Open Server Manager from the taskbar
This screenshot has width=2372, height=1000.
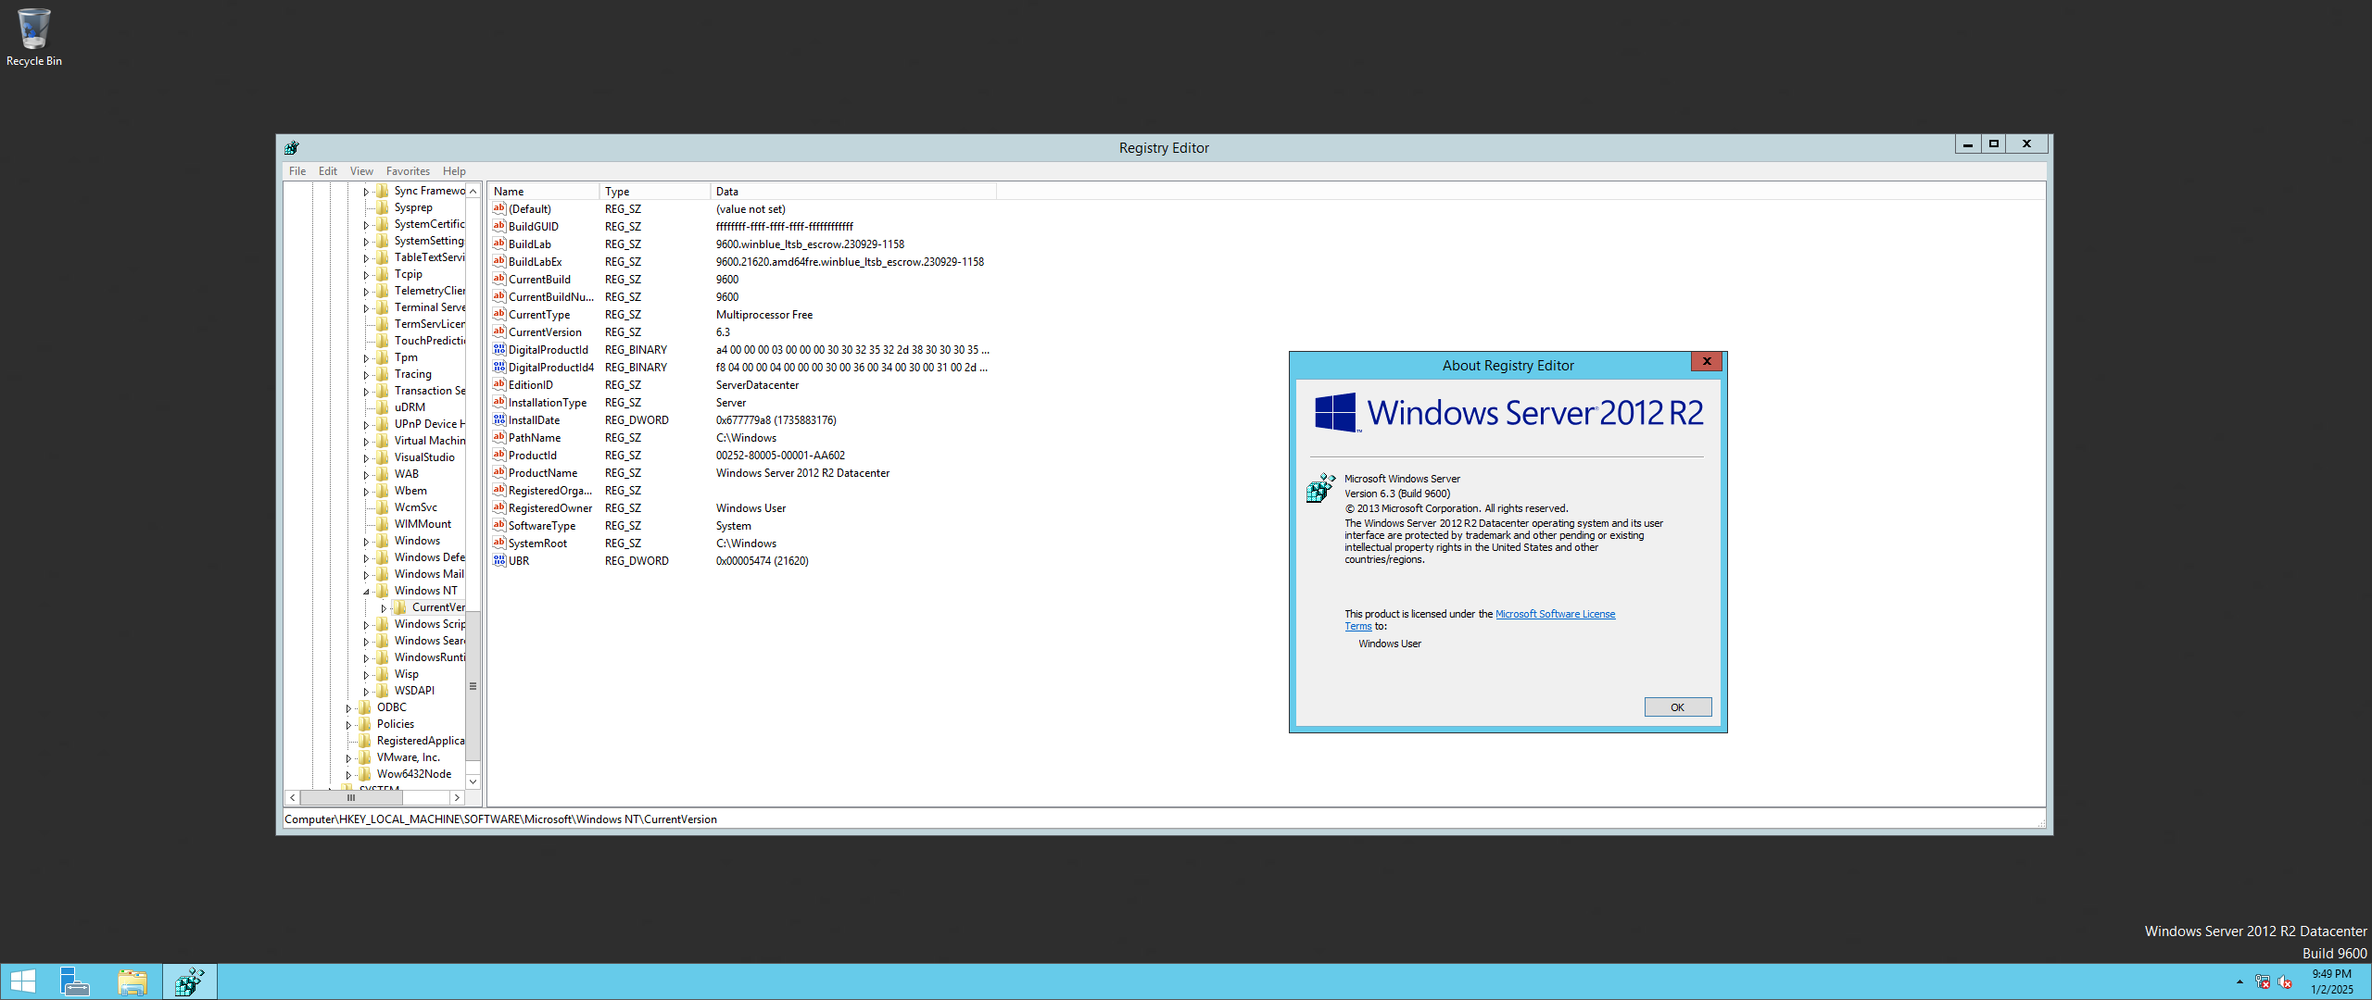(x=74, y=981)
